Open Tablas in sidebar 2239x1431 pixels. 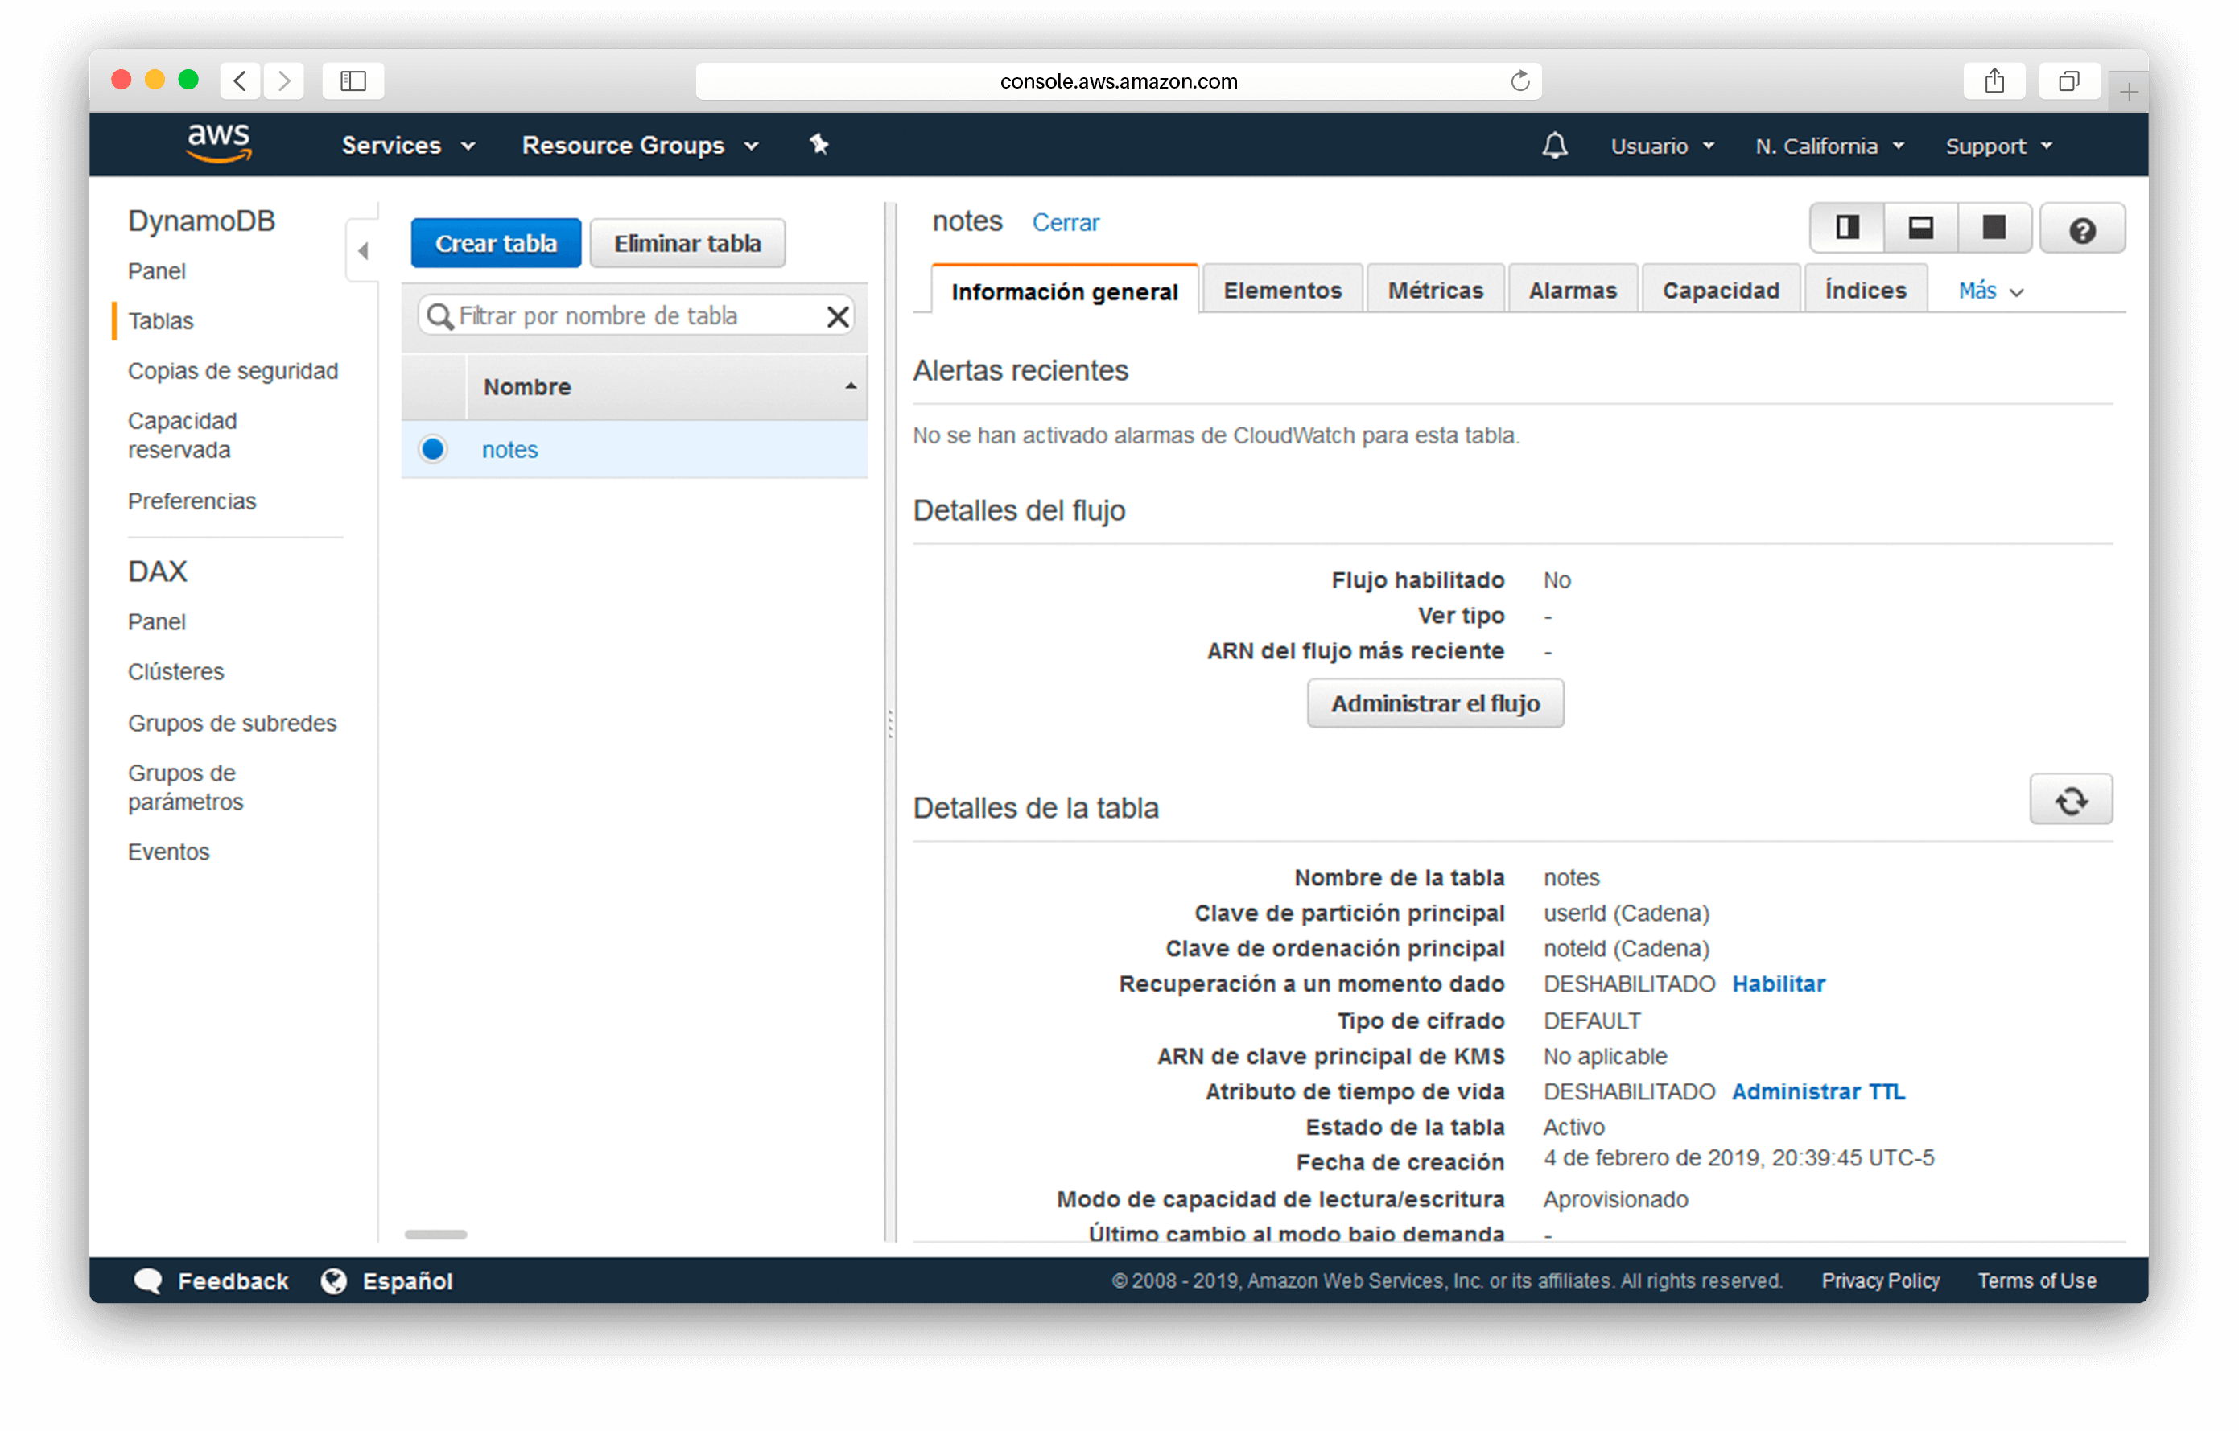160,322
